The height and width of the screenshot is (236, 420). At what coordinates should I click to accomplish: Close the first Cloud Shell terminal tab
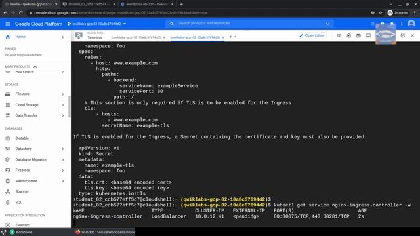pyautogui.click(x=164, y=37)
